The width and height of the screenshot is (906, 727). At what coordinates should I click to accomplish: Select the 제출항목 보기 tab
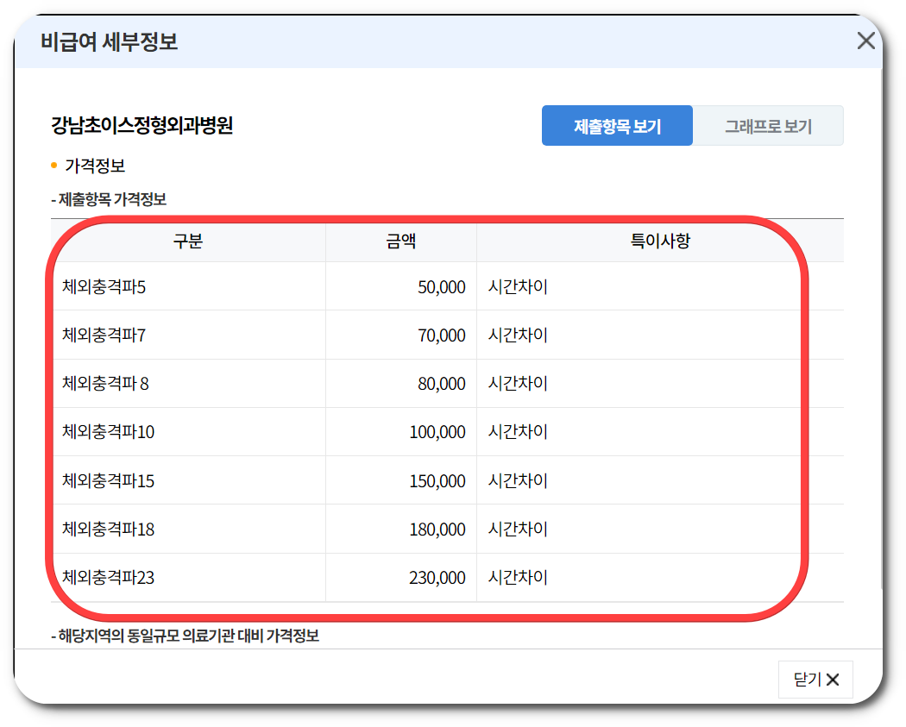(617, 125)
